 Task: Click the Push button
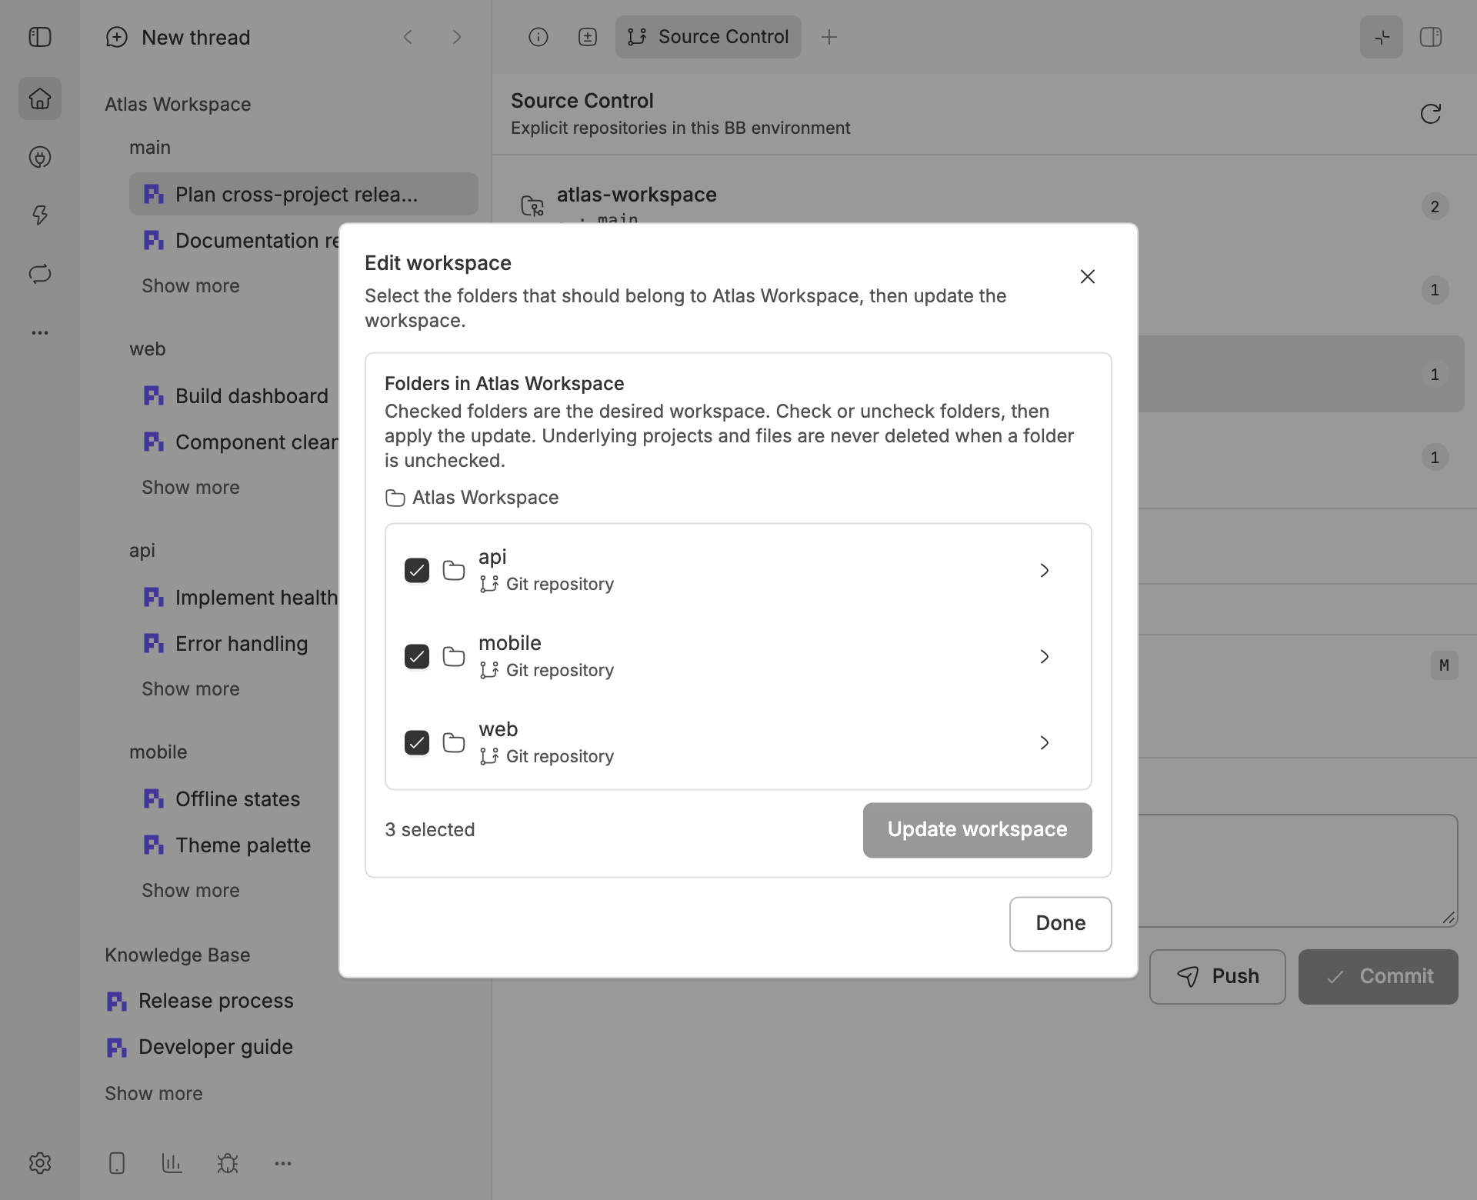1218,977
